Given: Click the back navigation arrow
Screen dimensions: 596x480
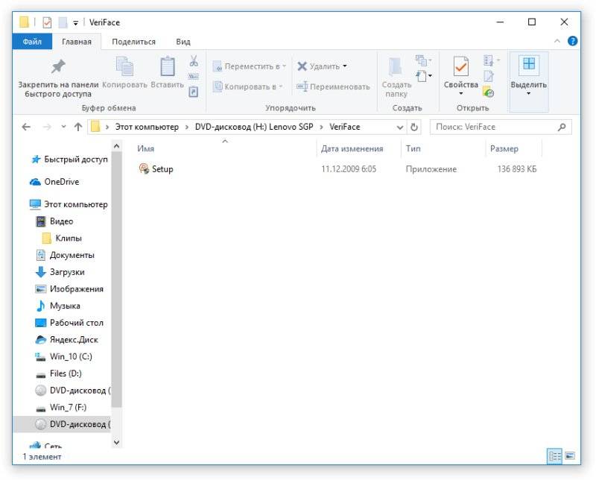Looking at the screenshot, I should pos(26,127).
